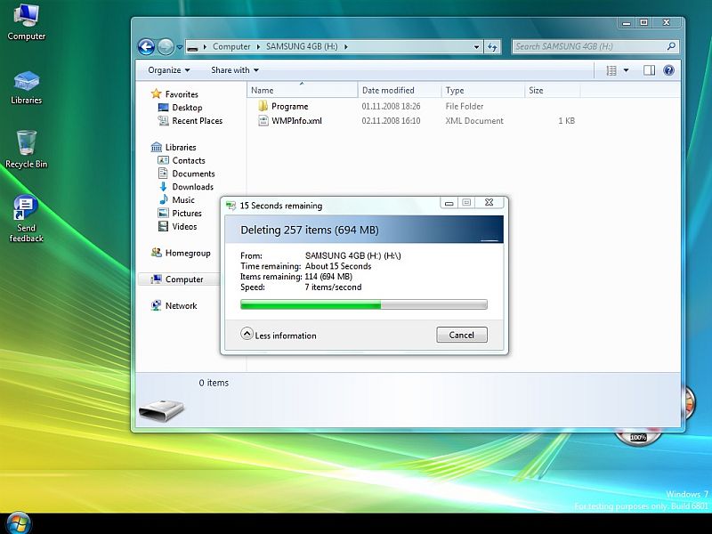712x534 pixels.
Task: Open the Organize menu
Action: point(168,70)
